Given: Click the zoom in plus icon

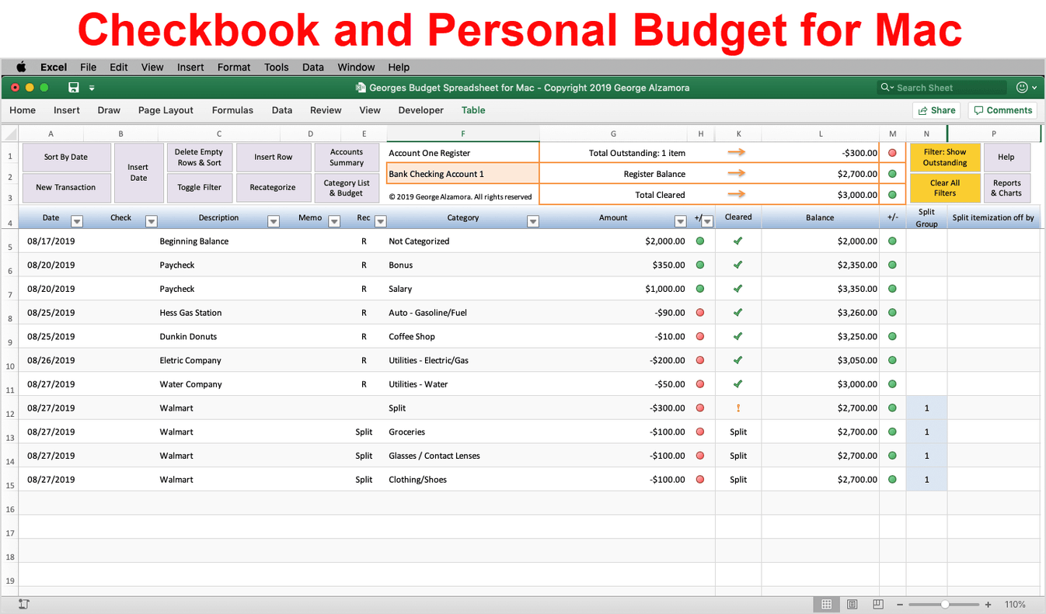Looking at the screenshot, I should (988, 604).
